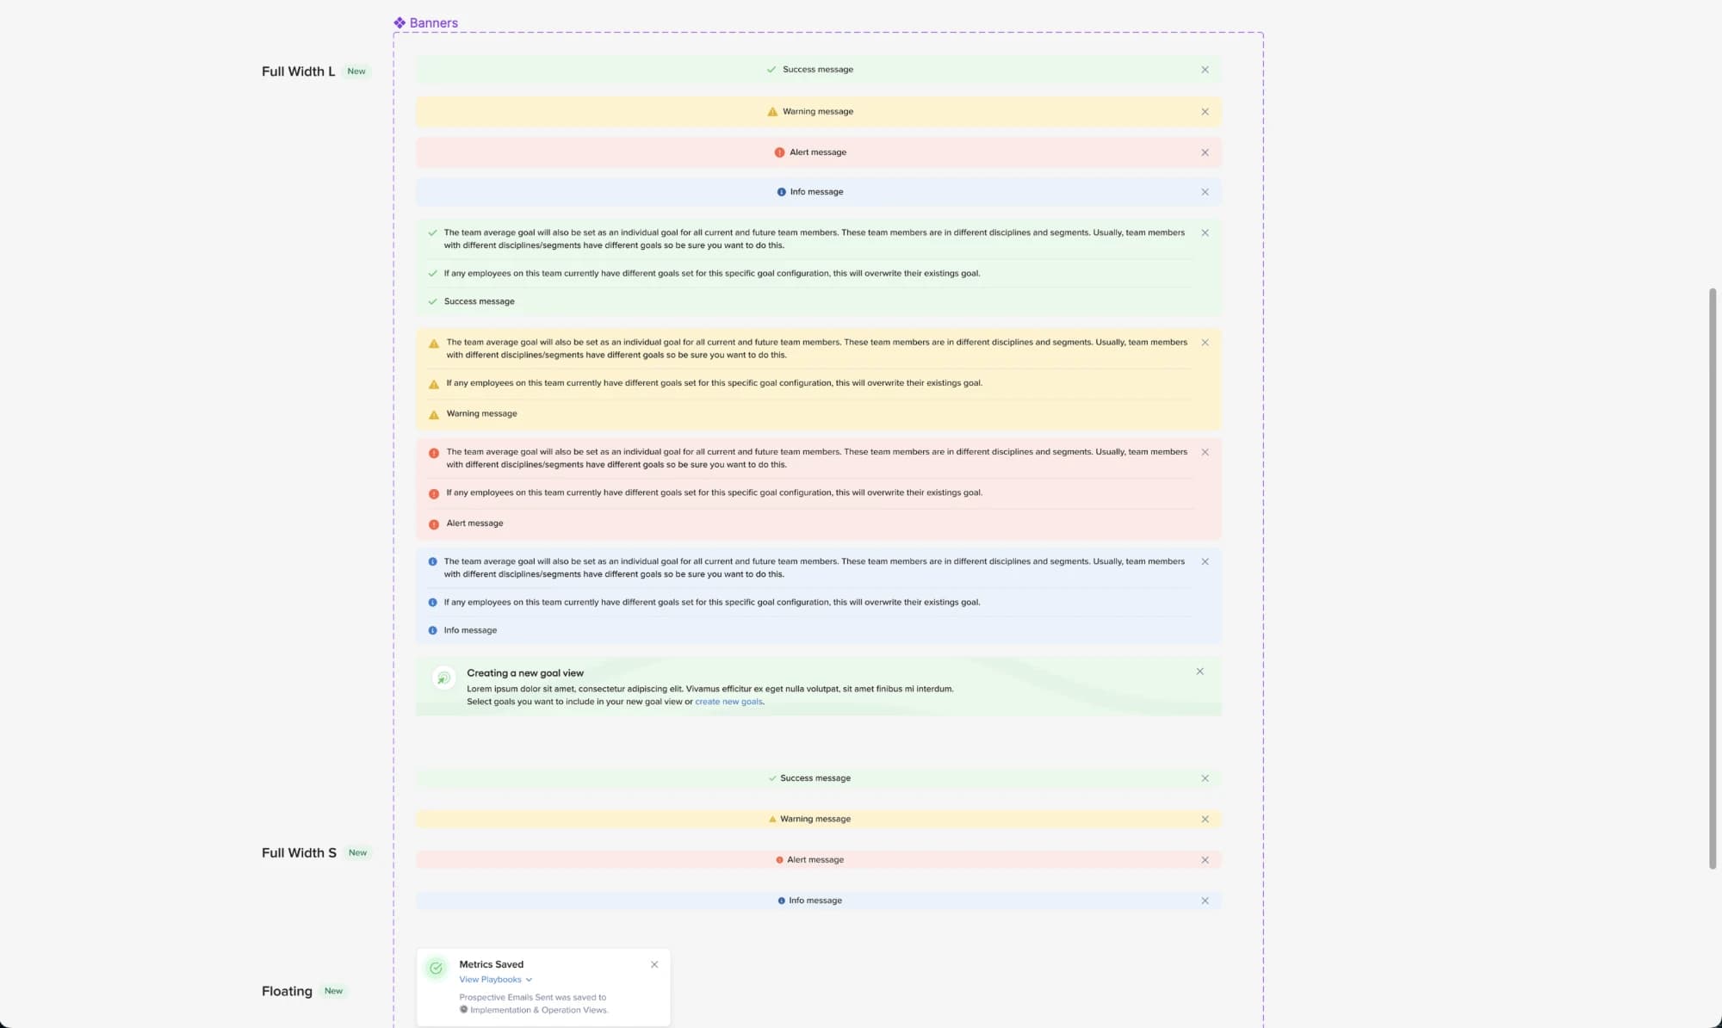Click the New badge next to Full Width S

click(x=357, y=853)
